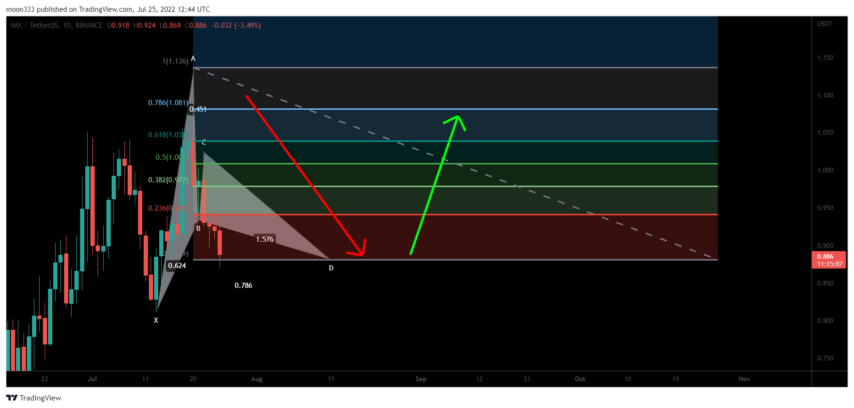This screenshot has height=408, width=854.
Task: Click the white 0.786 ratio label below pattern
Action: point(244,286)
